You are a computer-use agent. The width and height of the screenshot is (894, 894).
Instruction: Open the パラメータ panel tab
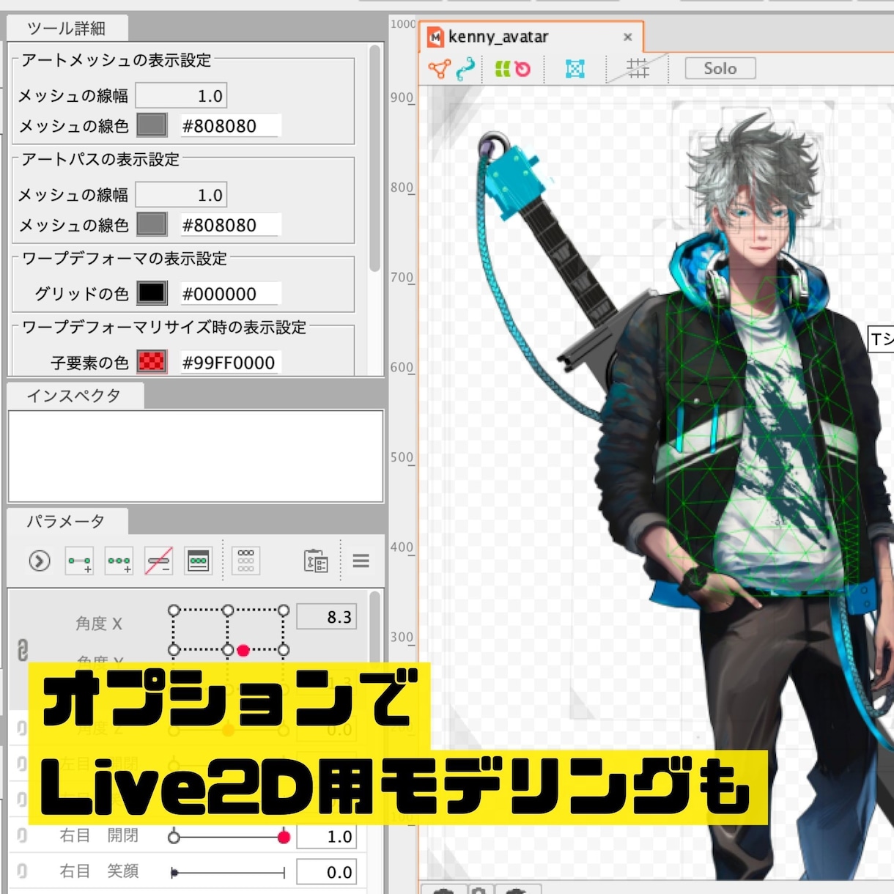pos(66,521)
